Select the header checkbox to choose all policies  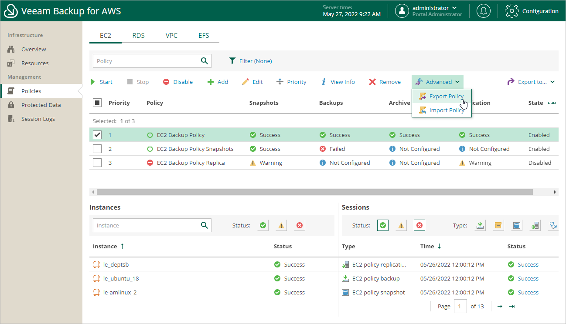pos(97,103)
